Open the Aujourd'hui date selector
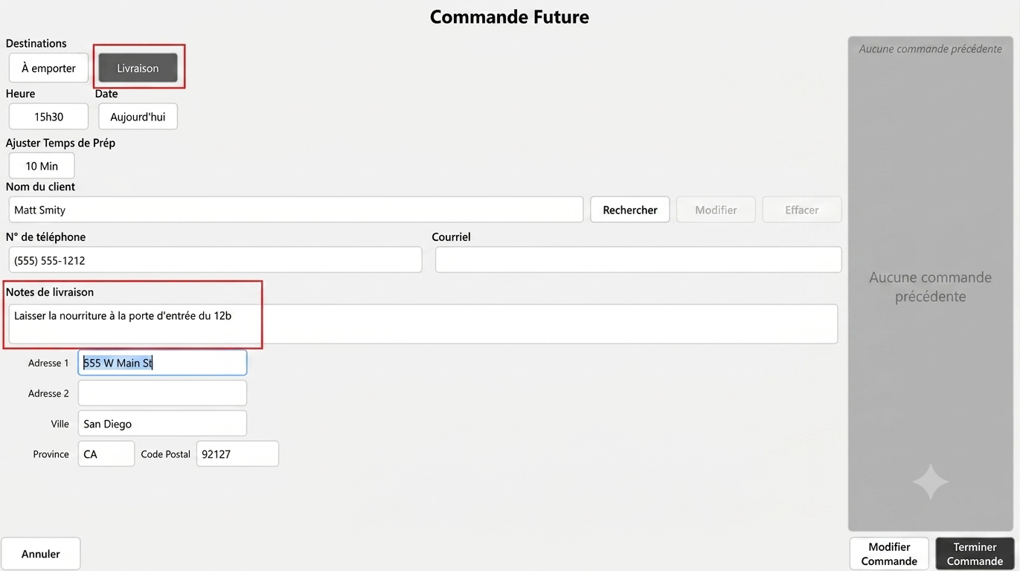This screenshot has height=571, width=1020. (x=138, y=117)
